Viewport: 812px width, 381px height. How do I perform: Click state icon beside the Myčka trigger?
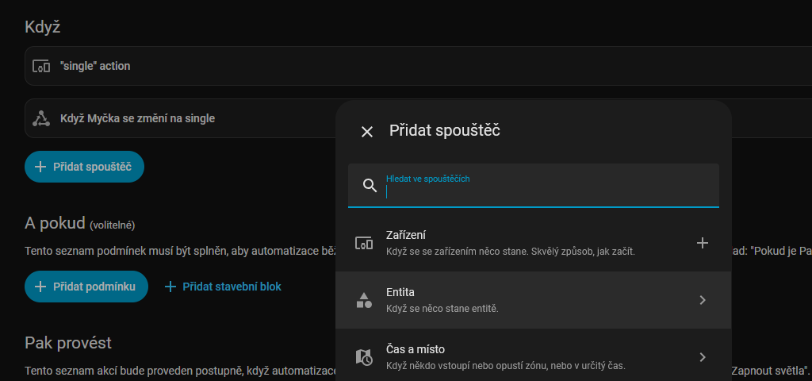[x=41, y=118]
